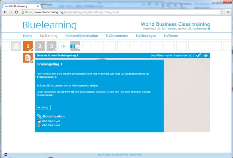Open PersoonlijkActieplan navigation item
233x158 pixels.
(82, 36)
